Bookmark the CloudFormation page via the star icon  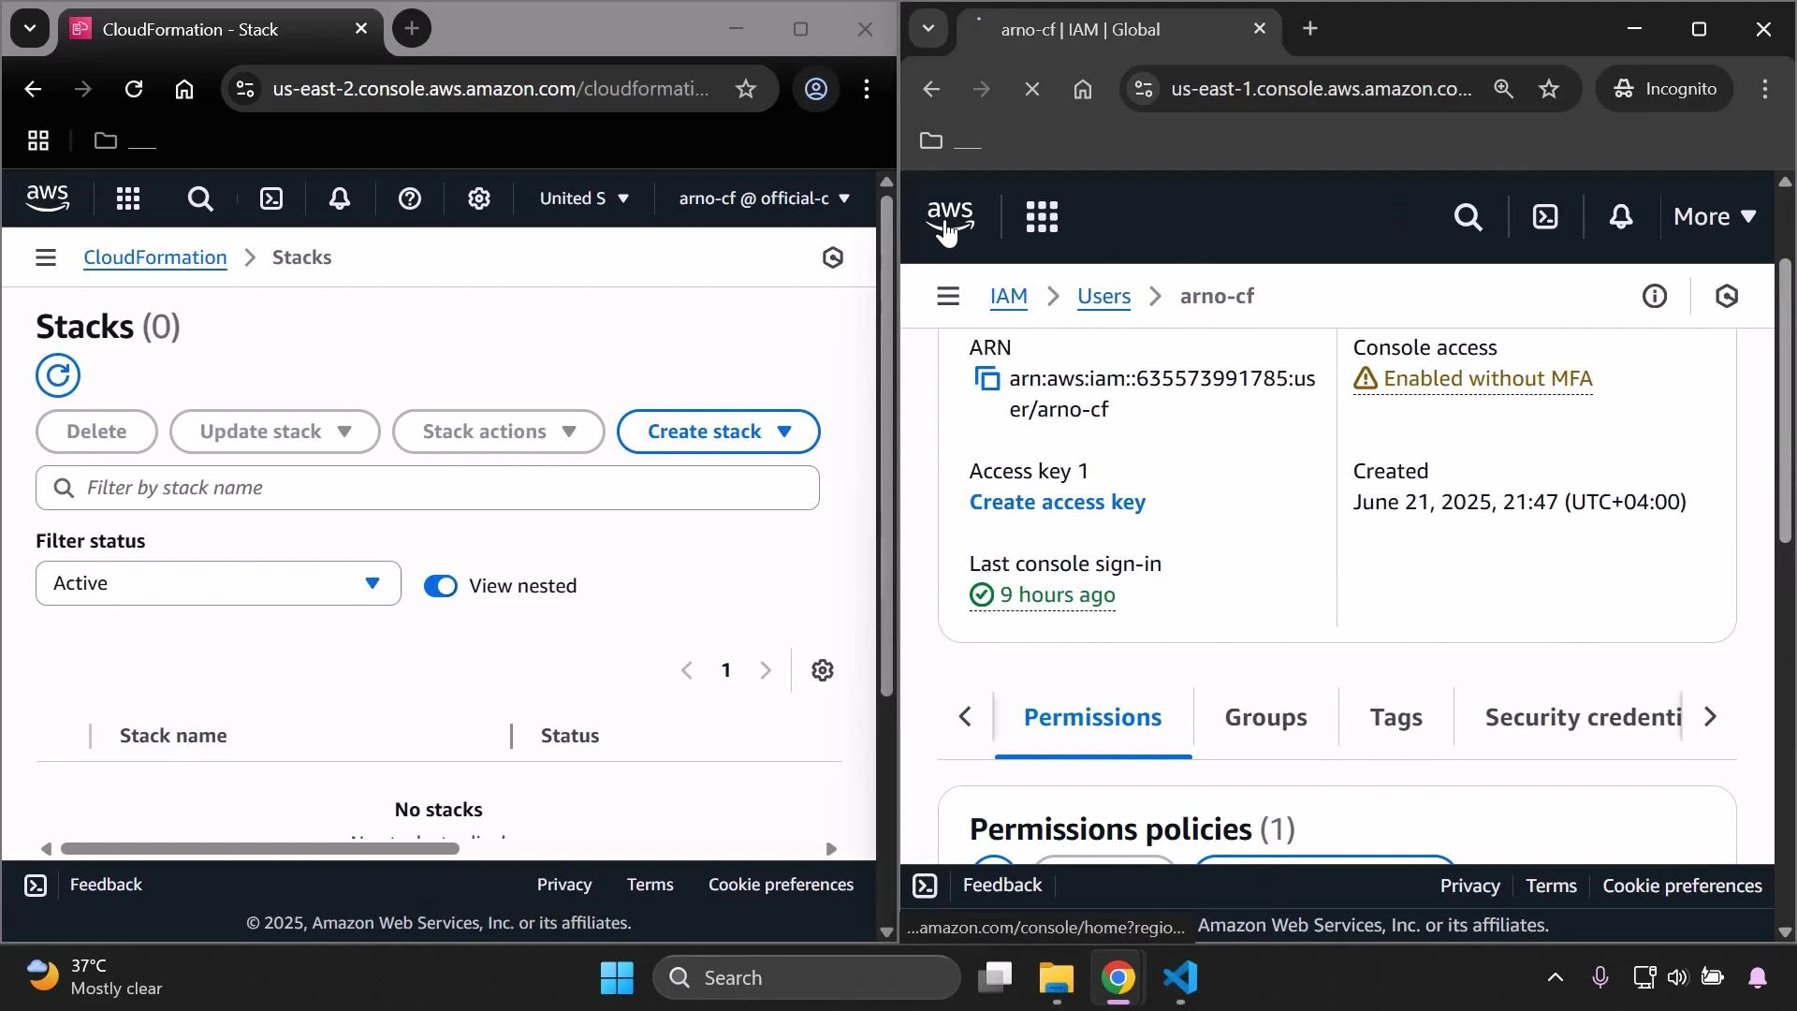pos(746,88)
